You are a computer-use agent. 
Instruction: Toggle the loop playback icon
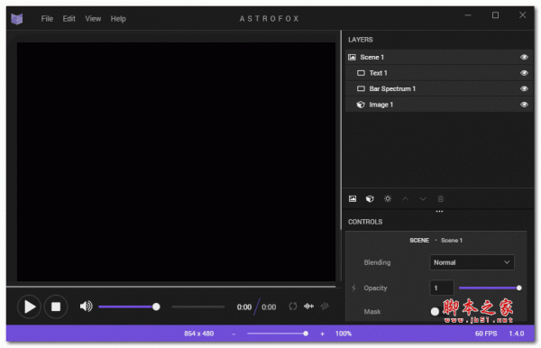point(292,307)
